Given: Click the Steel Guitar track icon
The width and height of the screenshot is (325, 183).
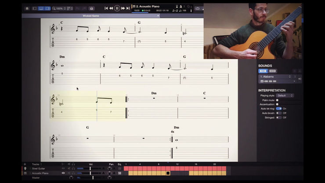Looking at the screenshot, I should coord(25,168).
